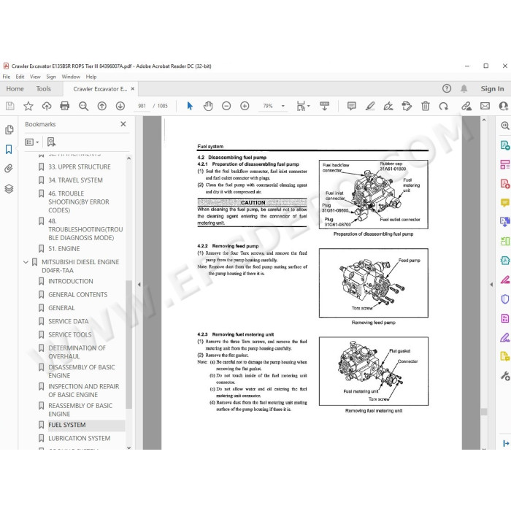Expand the right tools pane labels
Screen dimensions: 511x511
click(506, 444)
